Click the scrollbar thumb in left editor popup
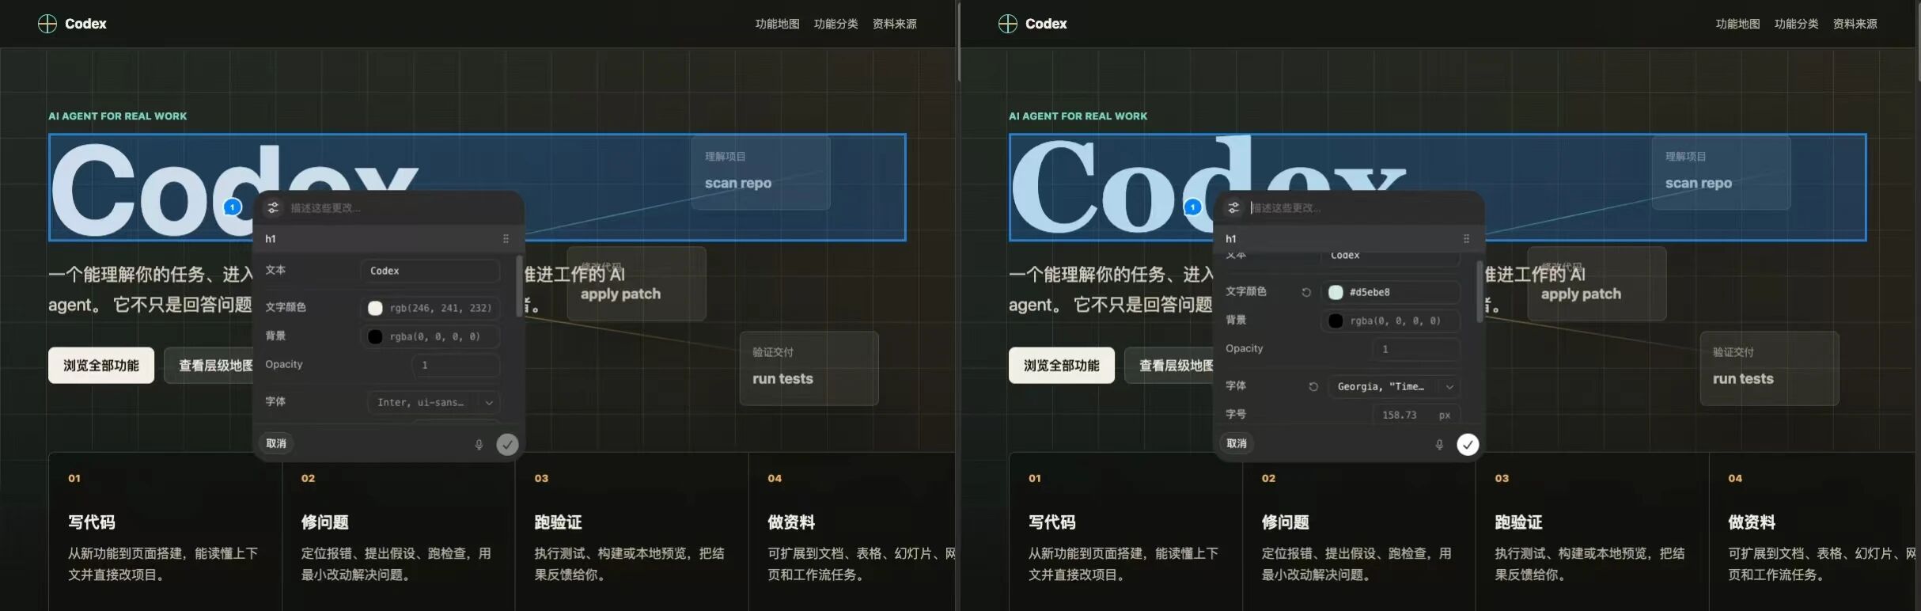Image resolution: width=1921 pixels, height=611 pixels. coord(519,286)
